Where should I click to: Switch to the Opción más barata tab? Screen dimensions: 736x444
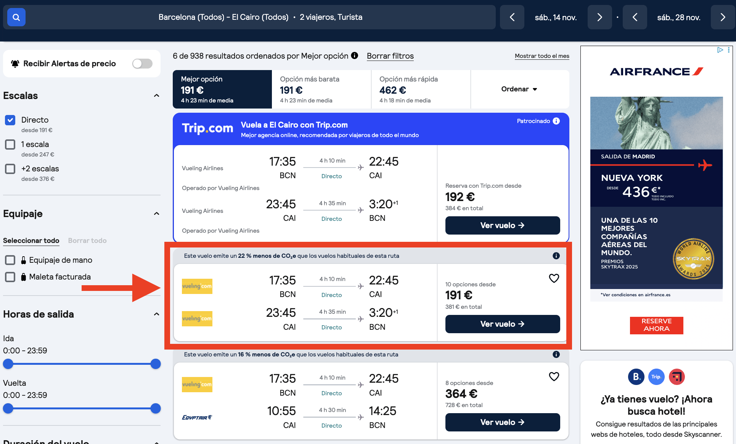pos(321,89)
